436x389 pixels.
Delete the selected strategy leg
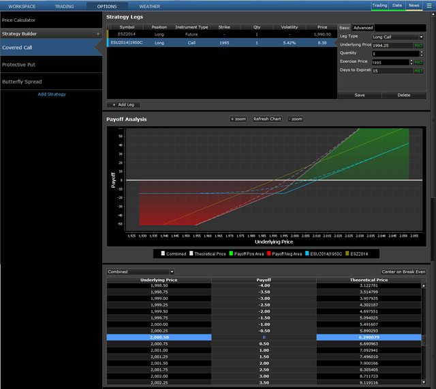(404, 96)
